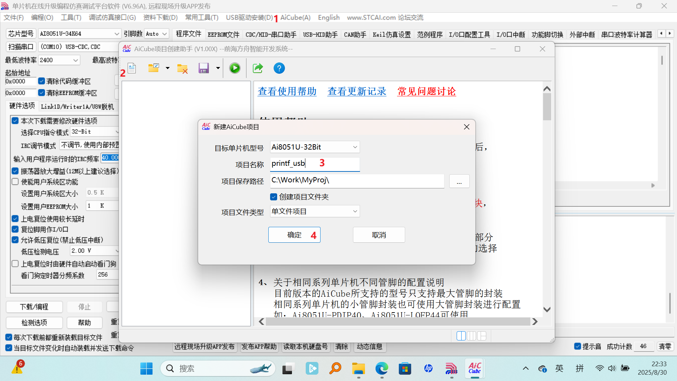Screen dimensions: 677x381
Task: Click the close project folder icon
Action: coord(182,68)
